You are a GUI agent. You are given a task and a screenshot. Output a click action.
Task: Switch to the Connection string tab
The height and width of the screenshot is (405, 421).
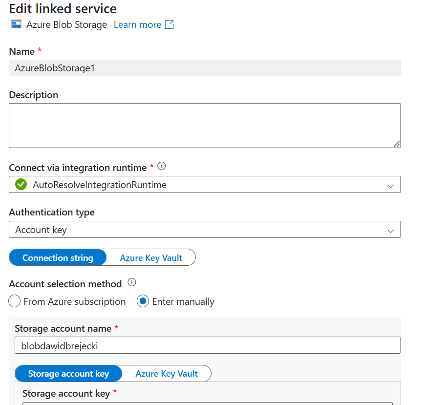click(58, 258)
